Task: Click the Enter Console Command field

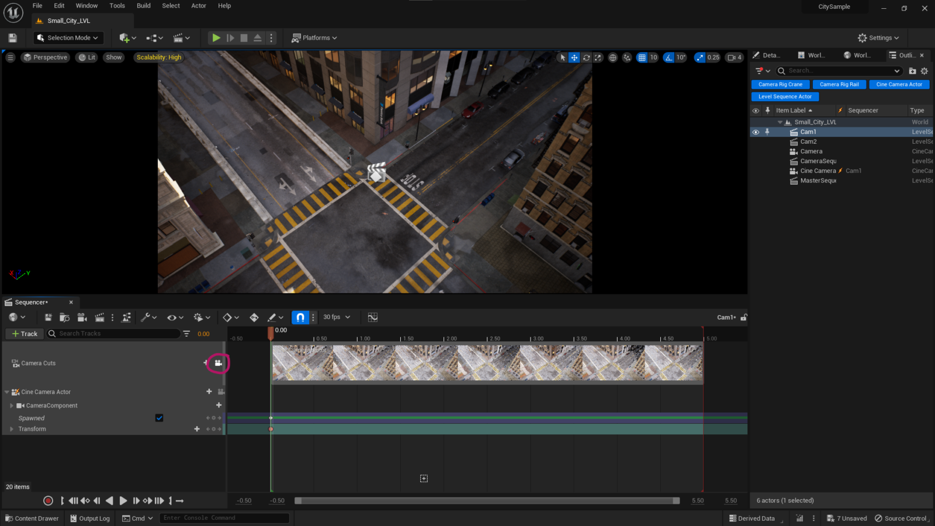Action: pos(224,517)
